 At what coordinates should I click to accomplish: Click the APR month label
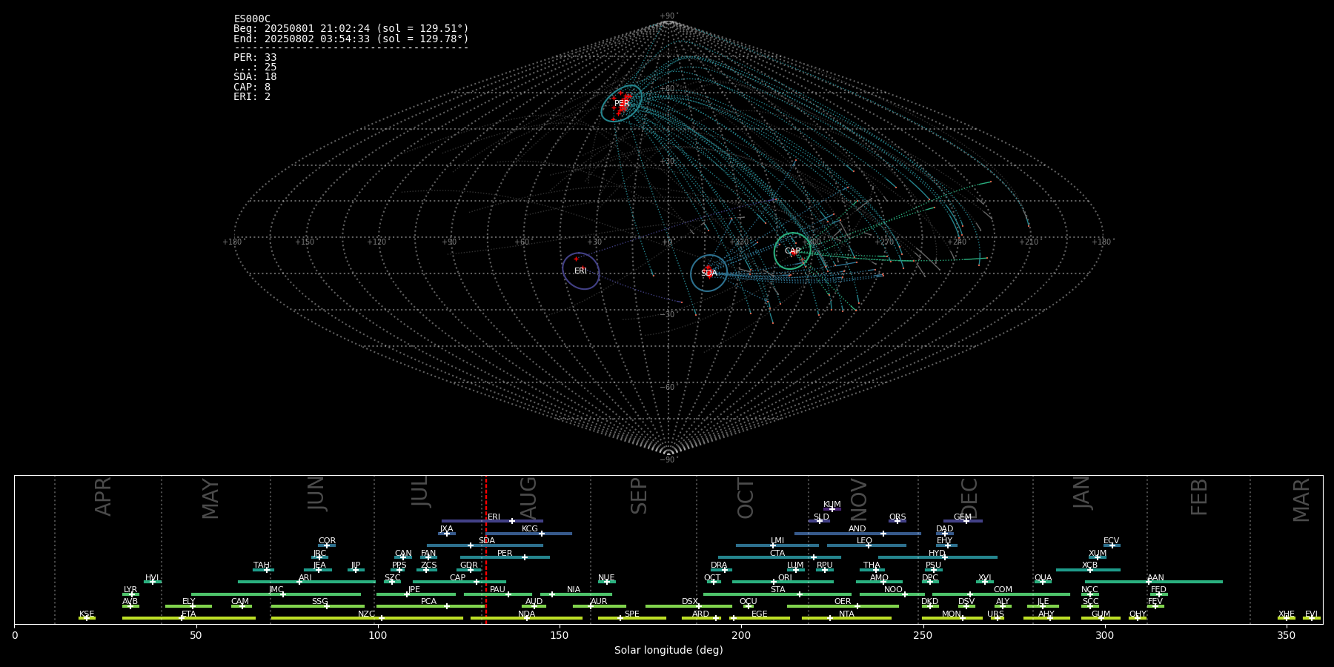[x=103, y=497]
